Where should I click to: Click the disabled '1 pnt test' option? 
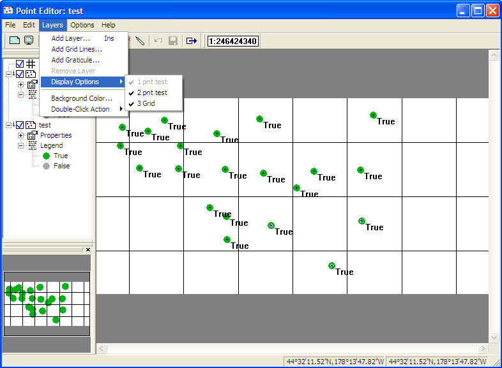click(154, 82)
